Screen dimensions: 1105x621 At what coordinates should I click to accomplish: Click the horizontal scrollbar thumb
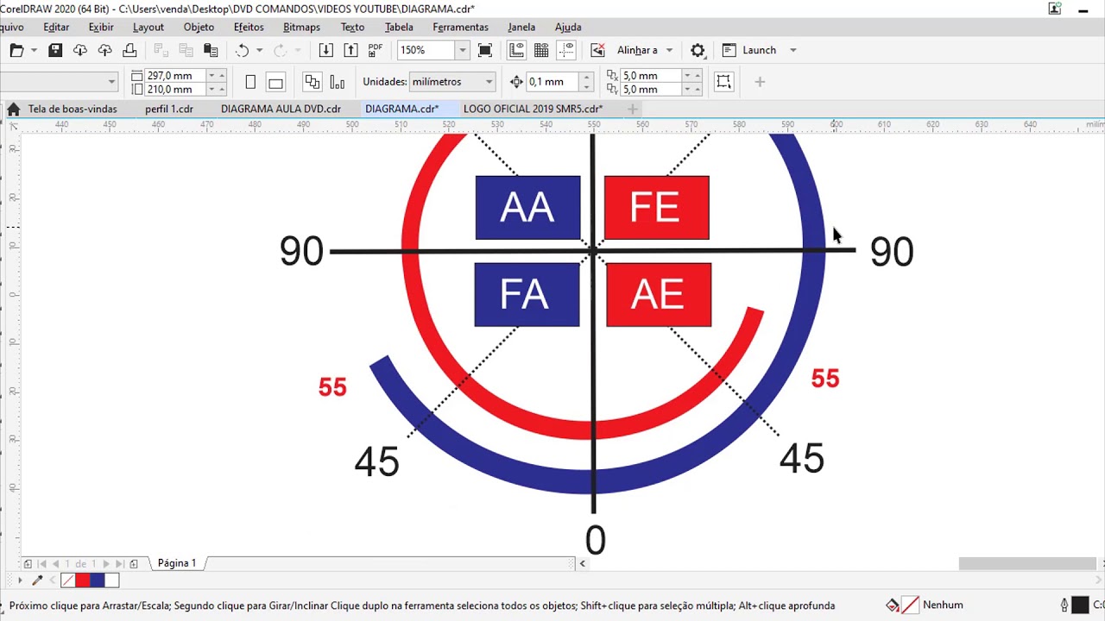coord(1027,564)
